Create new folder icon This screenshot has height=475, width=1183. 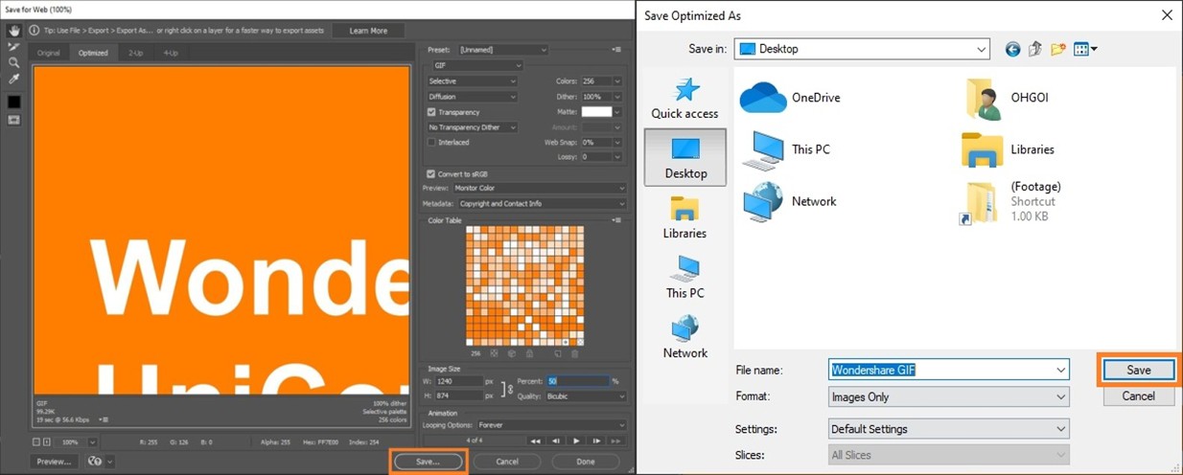coord(1058,49)
